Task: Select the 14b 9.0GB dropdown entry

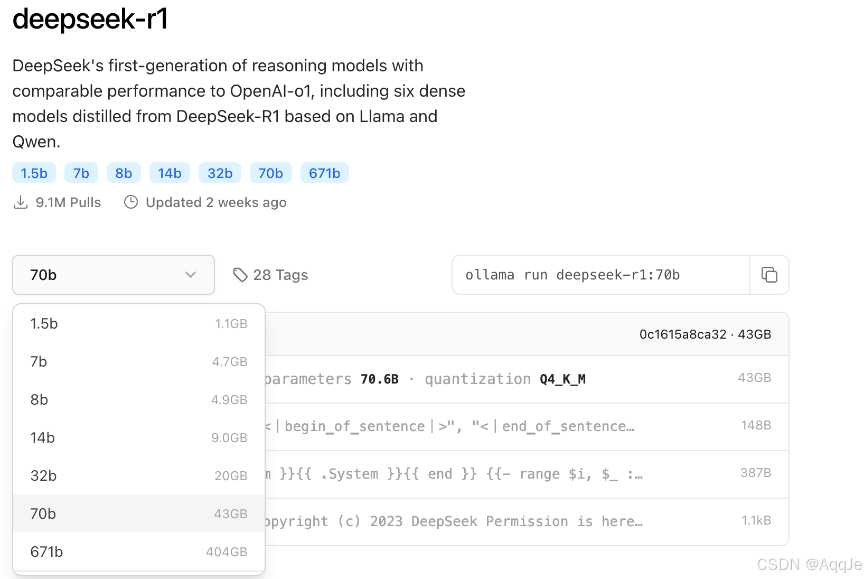Action: pos(139,437)
